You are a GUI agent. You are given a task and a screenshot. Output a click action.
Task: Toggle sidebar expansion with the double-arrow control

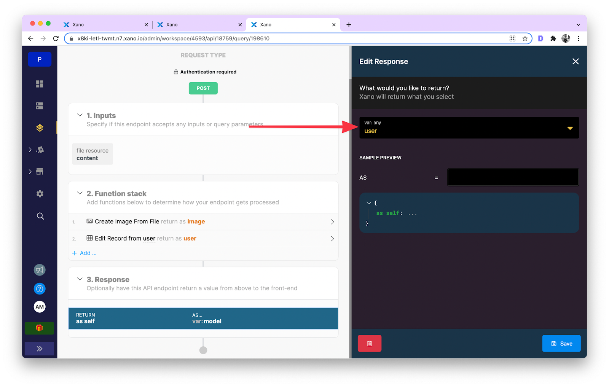(39, 348)
